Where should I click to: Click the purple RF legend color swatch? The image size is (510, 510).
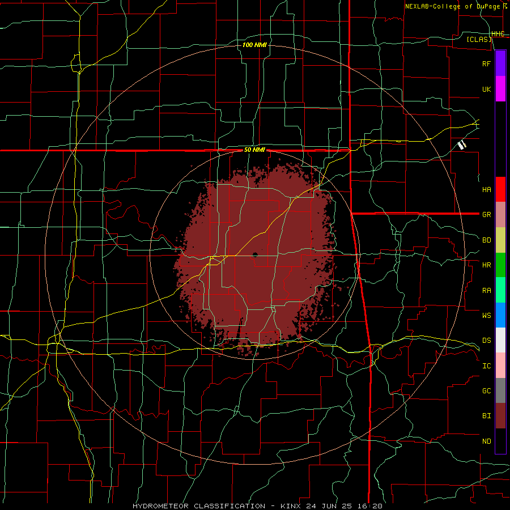pyautogui.click(x=500, y=63)
